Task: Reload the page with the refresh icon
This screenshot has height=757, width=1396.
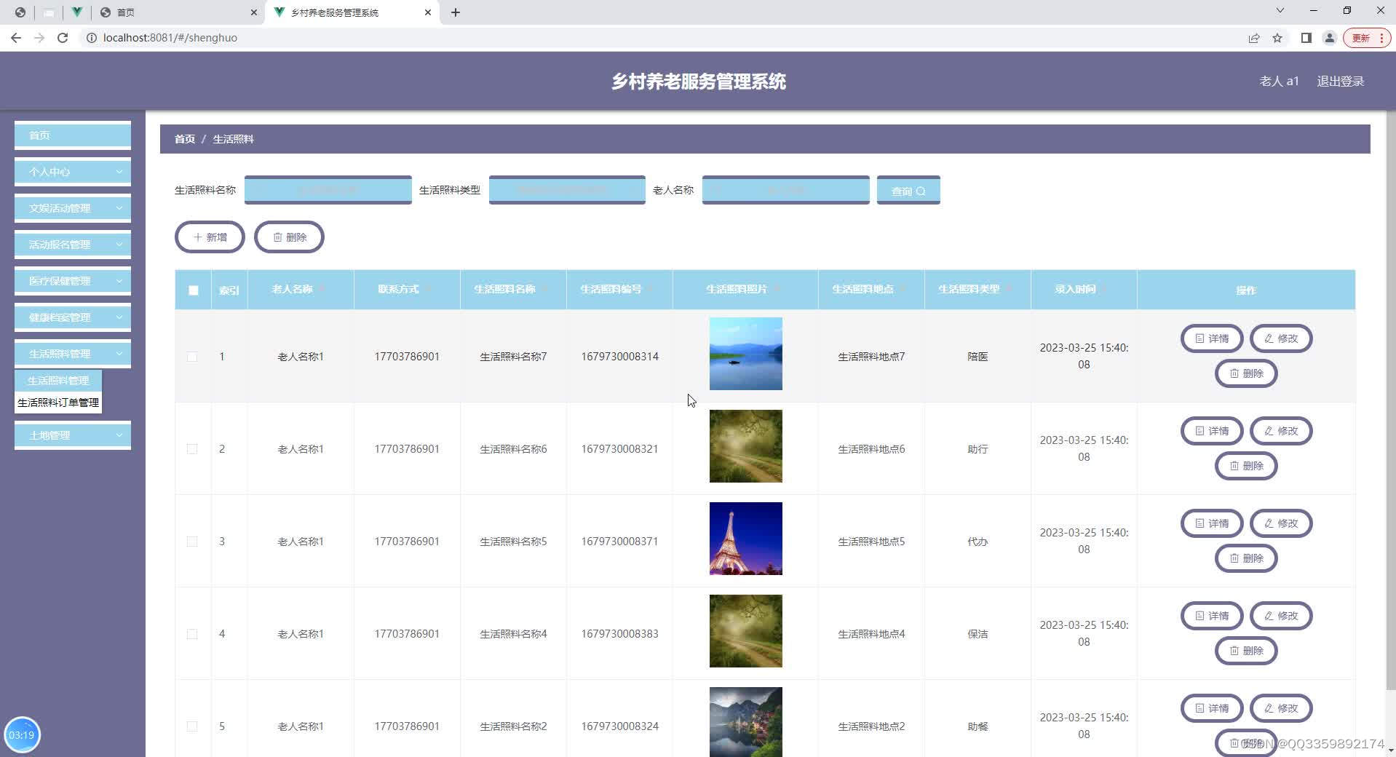Action: pos(63,38)
